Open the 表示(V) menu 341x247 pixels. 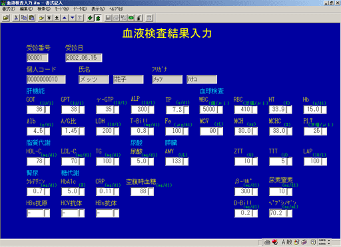click(x=98, y=9)
